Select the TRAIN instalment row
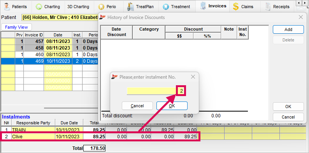The width and height of the screenshot is (309, 153). pos(154,130)
